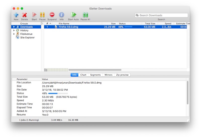Click the Suspend red stop icon

52,15
